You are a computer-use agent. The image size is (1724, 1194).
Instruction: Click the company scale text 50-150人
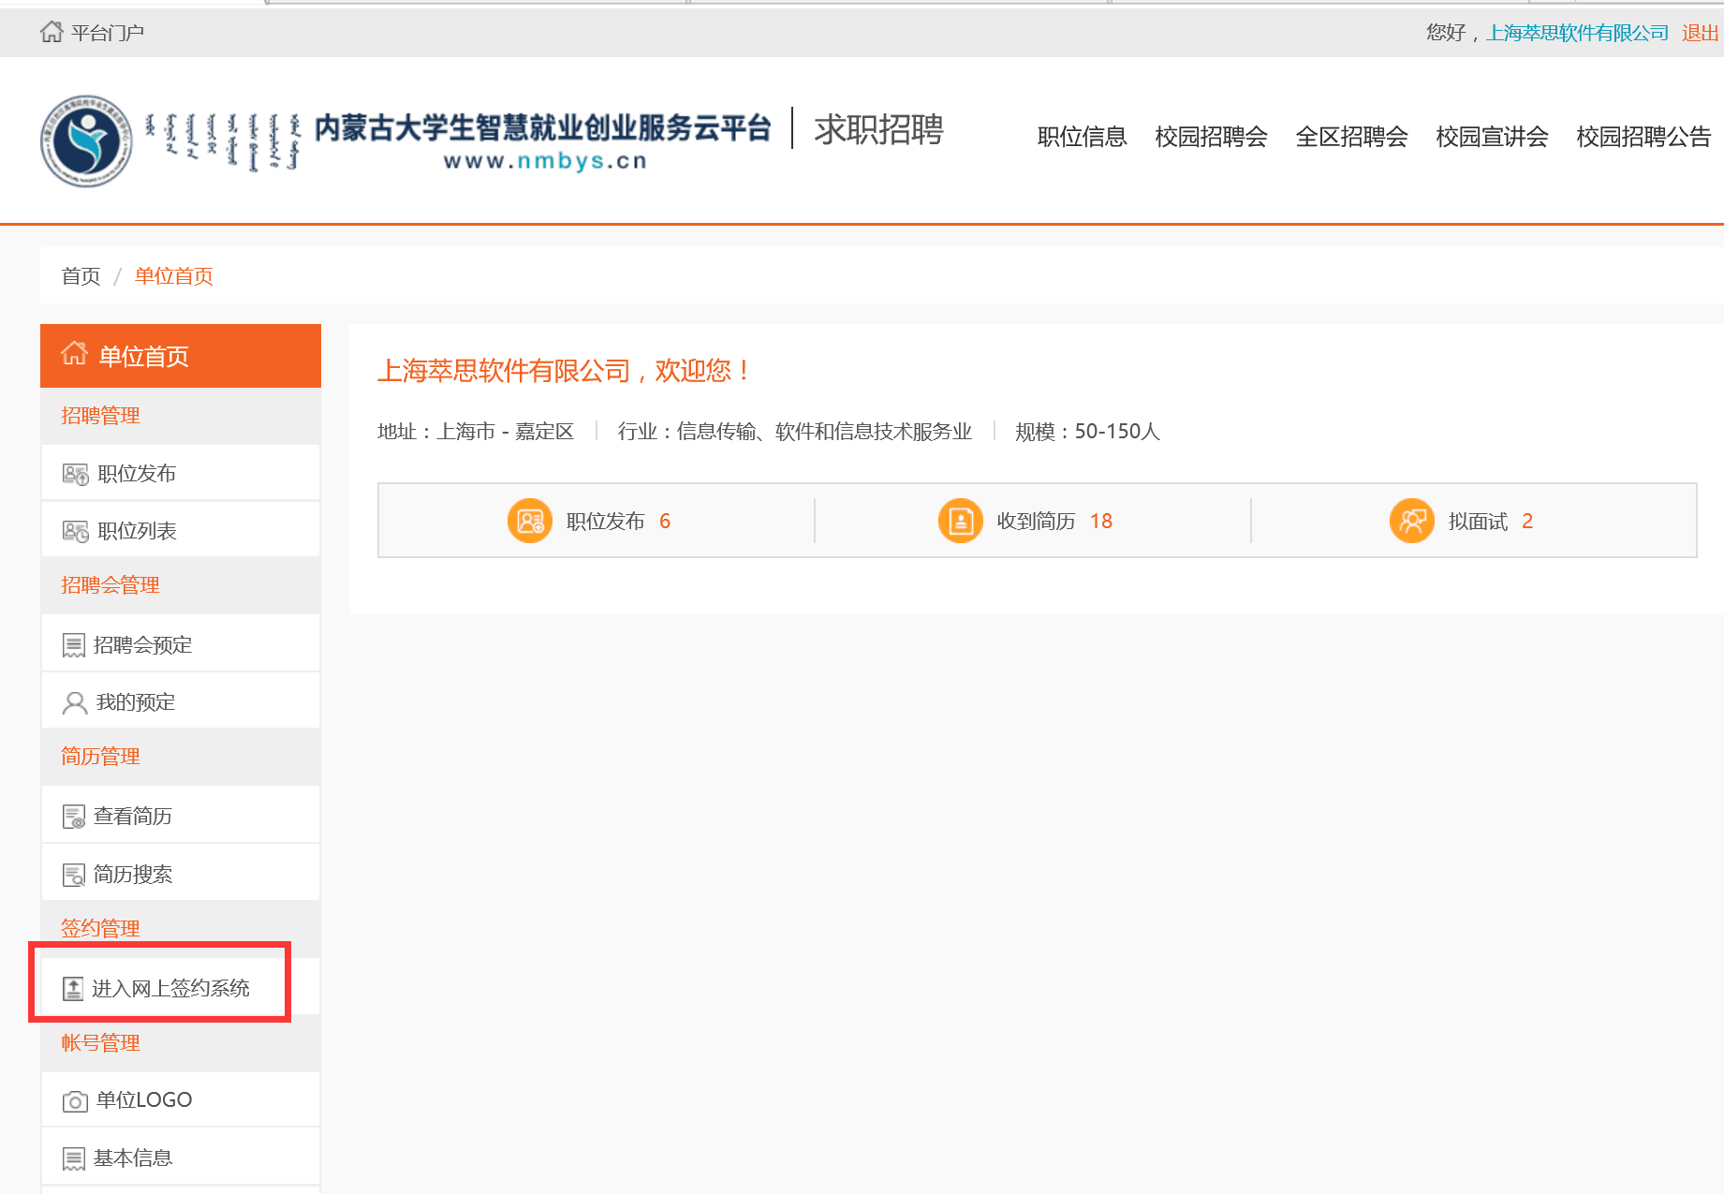[x=1117, y=432]
